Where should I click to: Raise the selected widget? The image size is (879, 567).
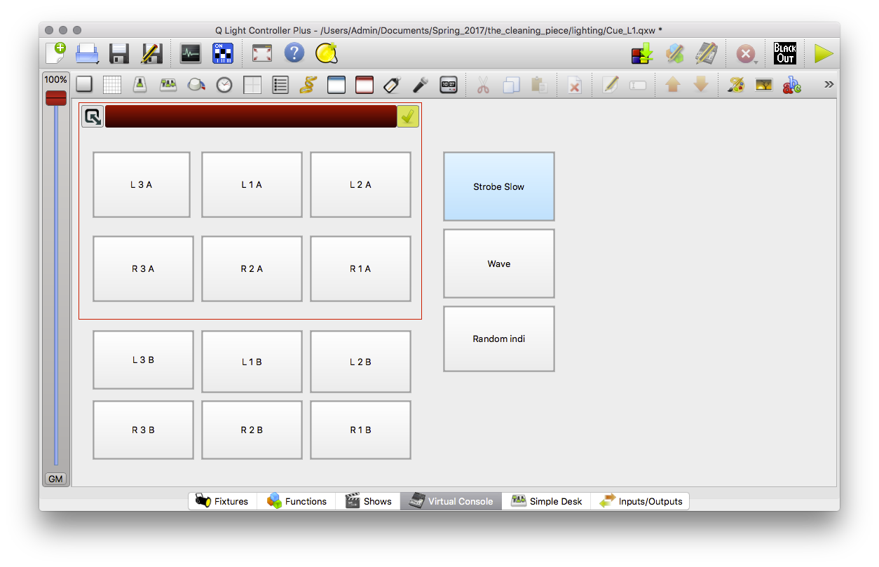click(x=673, y=85)
